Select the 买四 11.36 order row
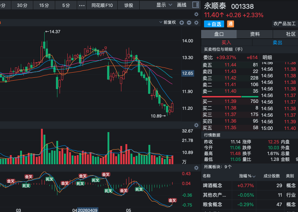Screen dimensions: 298x212 point(230,121)
